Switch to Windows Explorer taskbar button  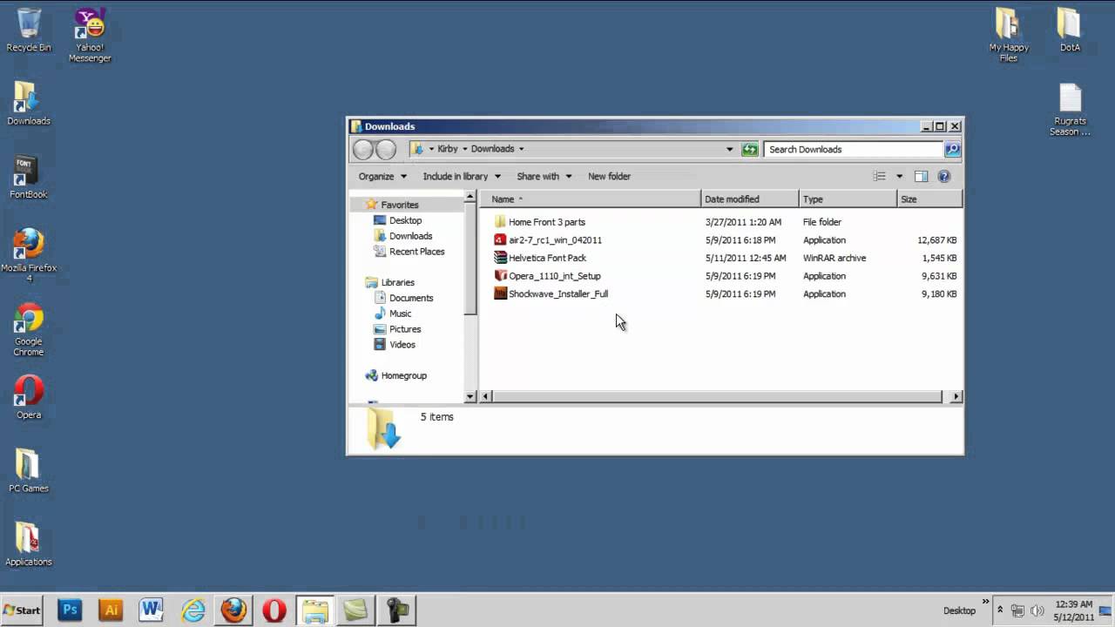click(314, 610)
